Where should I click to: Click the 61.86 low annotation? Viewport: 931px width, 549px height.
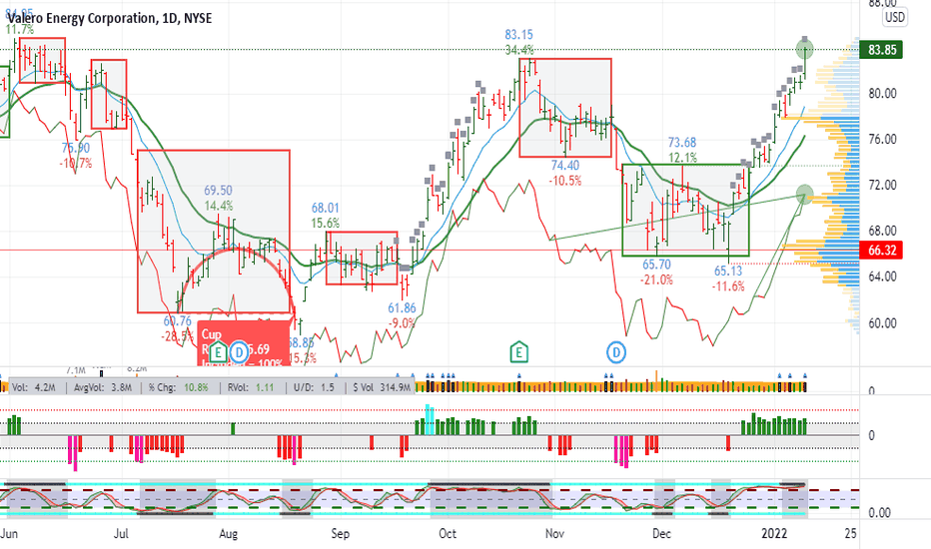pyautogui.click(x=402, y=308)
